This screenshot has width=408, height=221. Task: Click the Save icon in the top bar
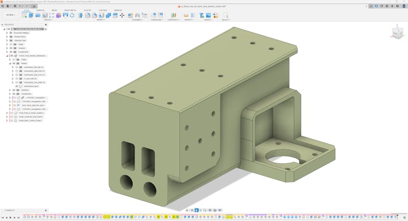click(15, 6)
